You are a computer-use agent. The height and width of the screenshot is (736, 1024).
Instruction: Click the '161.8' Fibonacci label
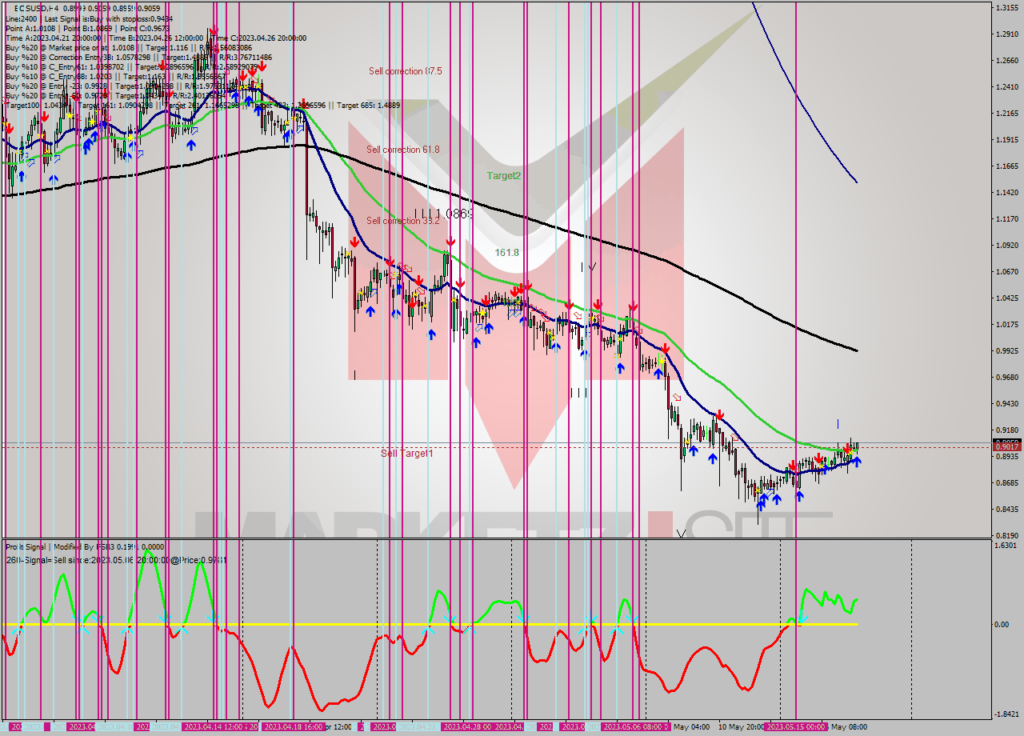pyautogui.click(x=506, y=252)
